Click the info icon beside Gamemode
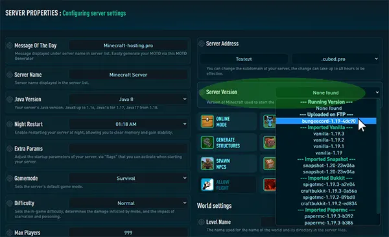This screenshot has height=237, width=389. pos(10,179)
